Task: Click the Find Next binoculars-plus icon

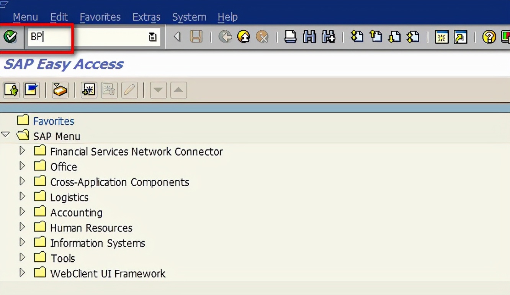Action: pyautogui.click(x=328, y=37)
